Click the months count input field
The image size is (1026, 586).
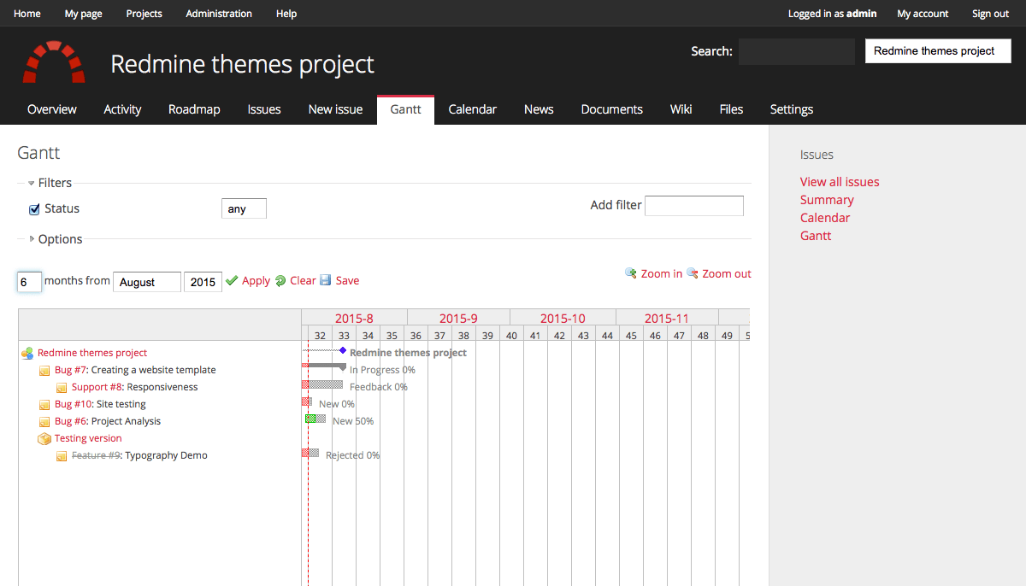click(x=30, y=282)
